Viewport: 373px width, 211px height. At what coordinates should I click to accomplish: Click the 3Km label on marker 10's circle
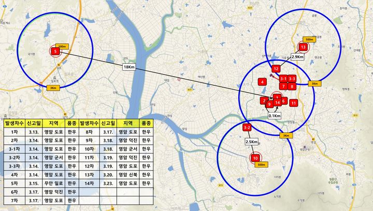coord(286,135)
